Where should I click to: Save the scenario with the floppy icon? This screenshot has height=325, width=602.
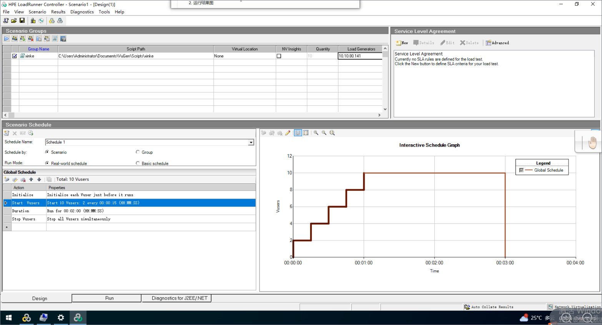[x=22, y=21]
